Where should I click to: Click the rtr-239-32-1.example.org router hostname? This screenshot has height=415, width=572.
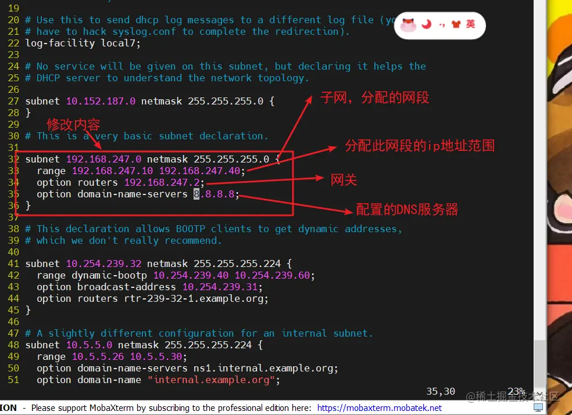194,298
